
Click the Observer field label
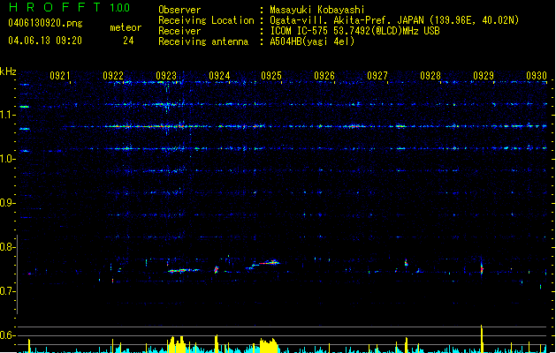[x=179, y=10]
